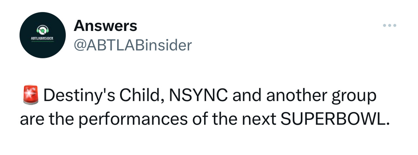Click the ABTLABinsider profile avatar
The height and width of the screenshot is (155, 418).
42,35
